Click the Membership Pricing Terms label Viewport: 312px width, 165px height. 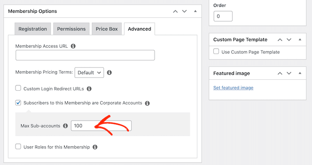[x=44, y=72]
